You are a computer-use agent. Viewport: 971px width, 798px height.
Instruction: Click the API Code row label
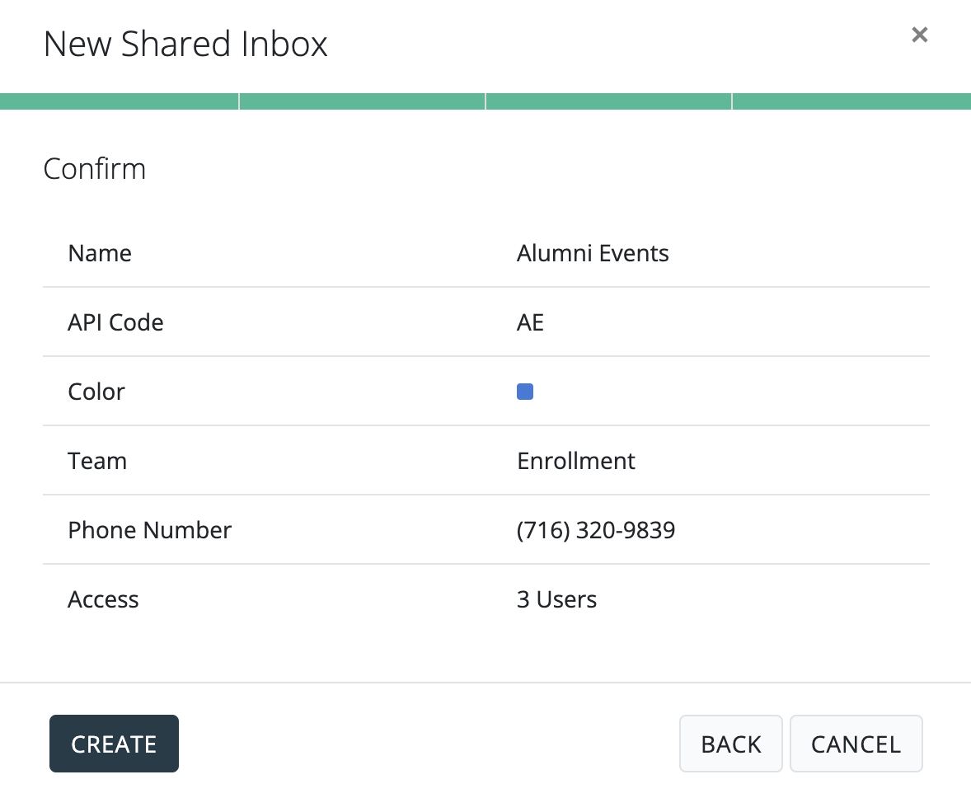tap(115, 322)
